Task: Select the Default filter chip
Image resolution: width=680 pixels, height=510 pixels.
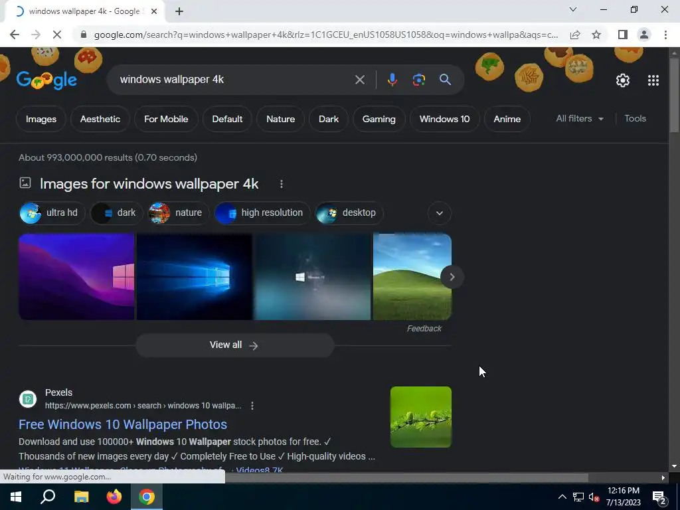Action: 227,119
